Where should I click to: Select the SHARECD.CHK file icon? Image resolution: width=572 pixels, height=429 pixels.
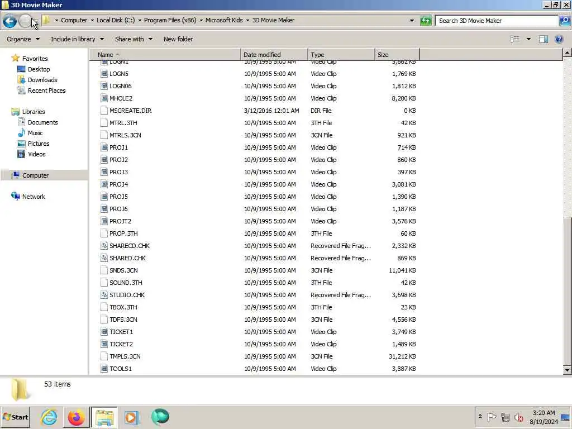[x=104, y=246]
